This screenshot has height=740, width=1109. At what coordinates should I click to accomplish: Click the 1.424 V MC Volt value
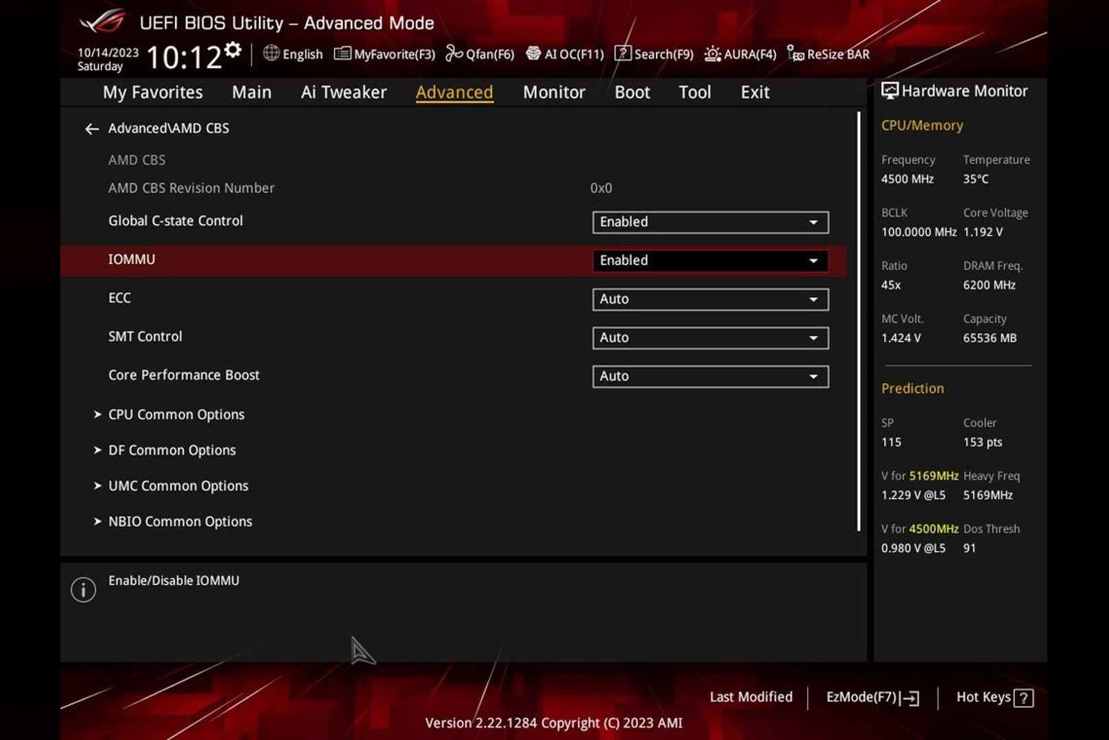click(x=901, y=338)
